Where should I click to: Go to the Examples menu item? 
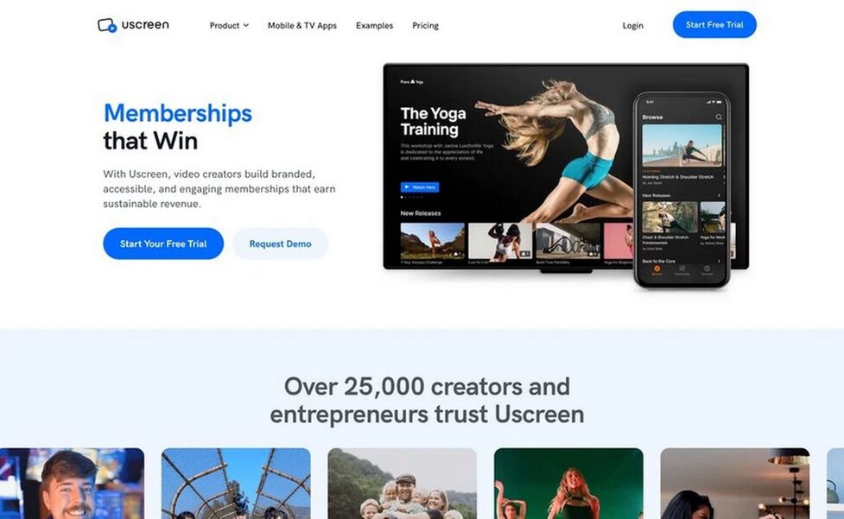coord(374,25)
